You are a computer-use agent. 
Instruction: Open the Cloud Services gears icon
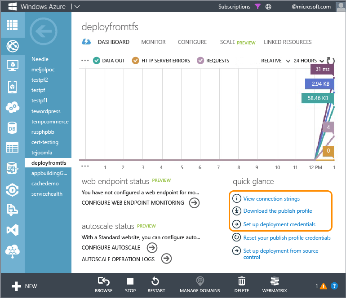(x=13, y=107)
